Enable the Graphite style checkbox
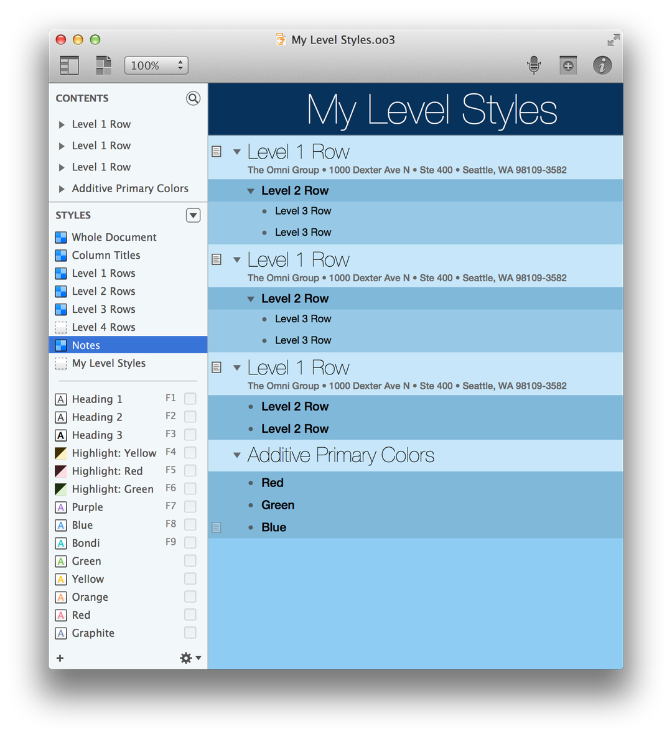Viewport: 672px width, 737px height. (x=190, y=633)
